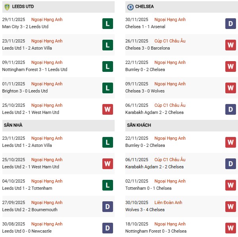Open Cúp C1 Châu Âu link for Barcelona match
238x237 pixels.
pyautogui.click(x=170, y=41)
